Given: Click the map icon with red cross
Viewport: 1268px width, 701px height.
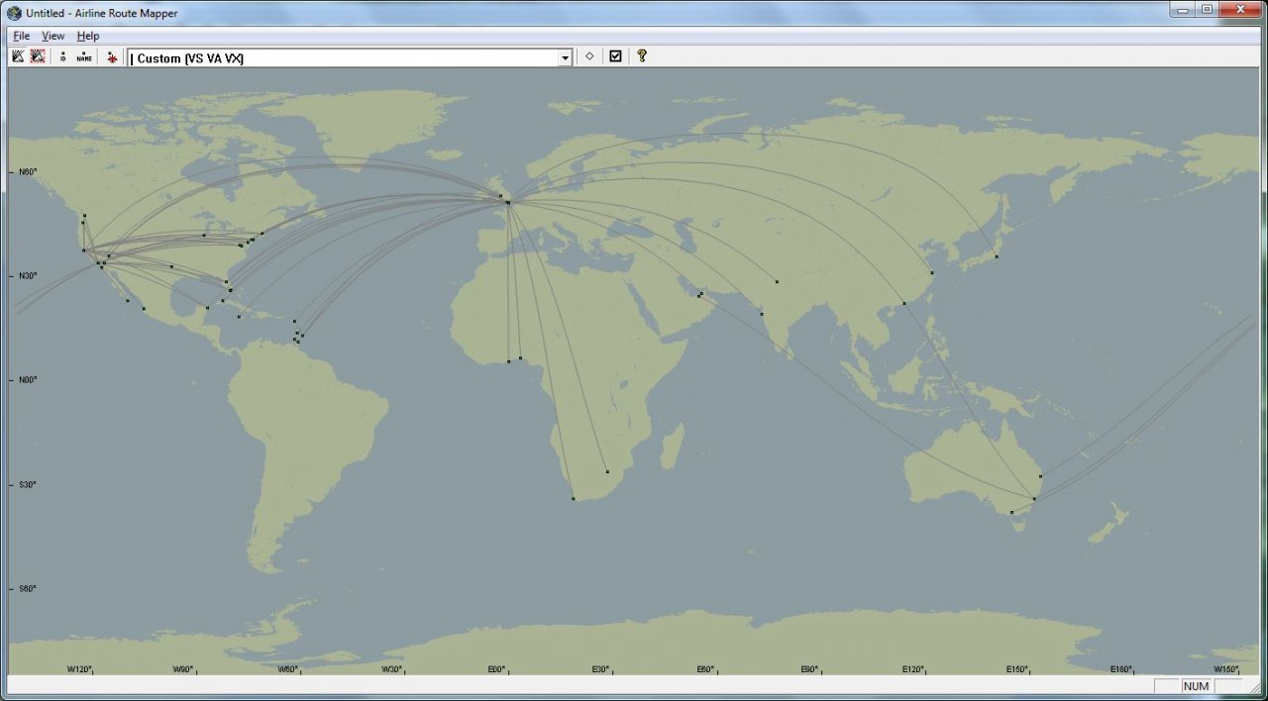Looking at the screenshot, I should point(38,56).
